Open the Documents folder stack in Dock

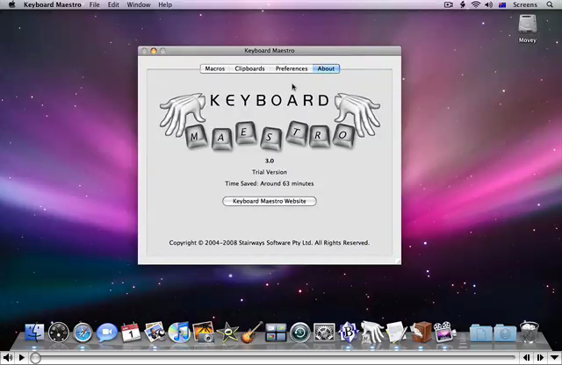point(480,333)
